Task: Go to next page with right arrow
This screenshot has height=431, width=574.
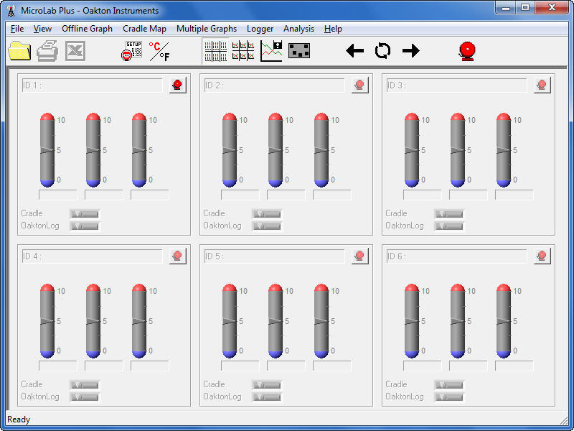Action: click(x=410, y=50)
